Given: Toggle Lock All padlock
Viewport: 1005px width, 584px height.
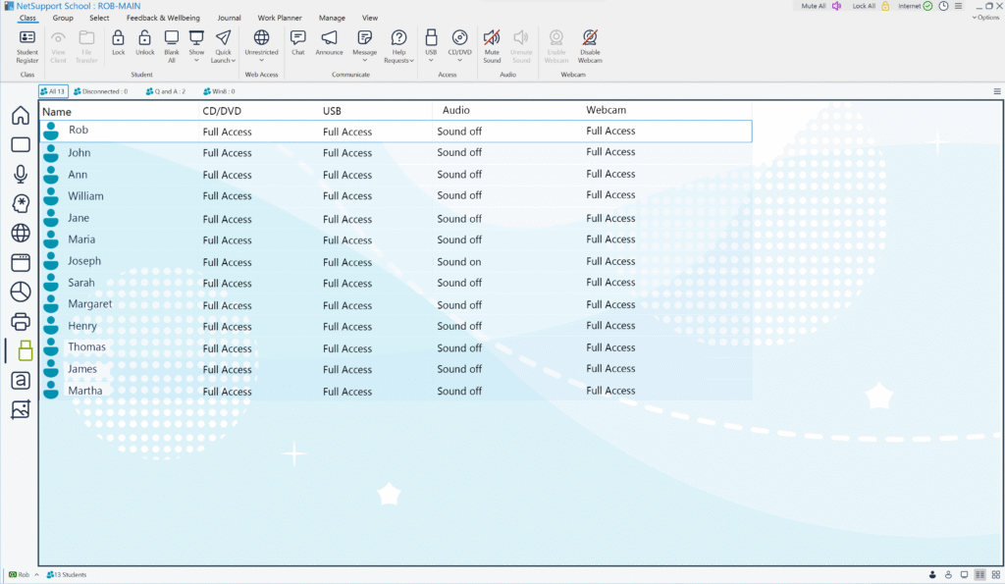Looking at the screenshot, I should [x=885, y=6].
